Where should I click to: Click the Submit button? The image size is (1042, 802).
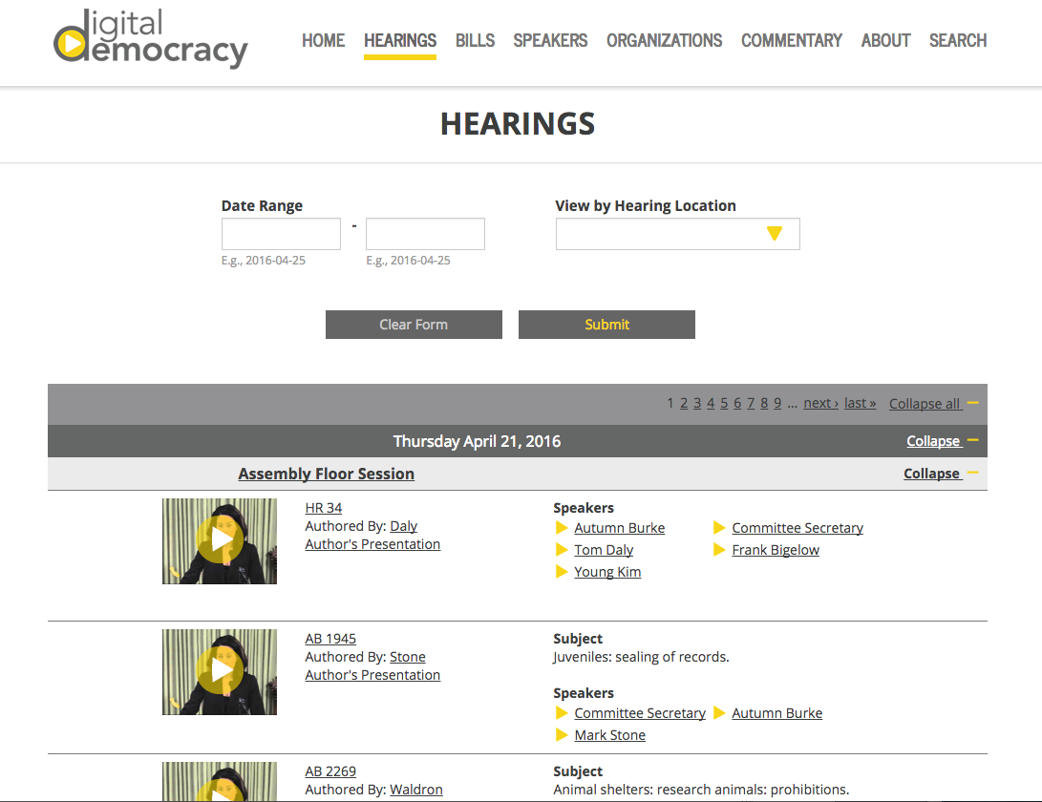pyautogui.click(x=606, y=325)
